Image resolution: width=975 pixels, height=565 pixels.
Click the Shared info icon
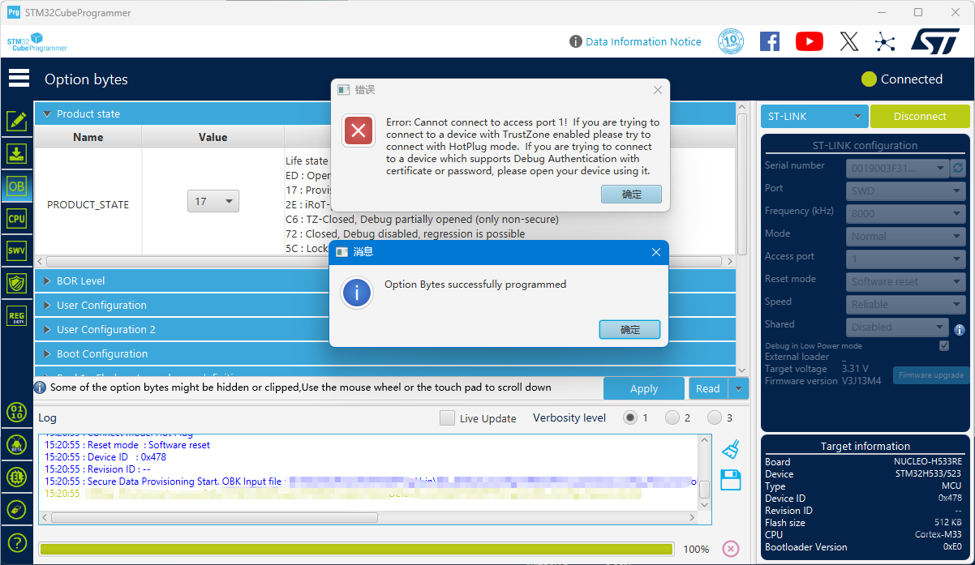tap(960, 330)
